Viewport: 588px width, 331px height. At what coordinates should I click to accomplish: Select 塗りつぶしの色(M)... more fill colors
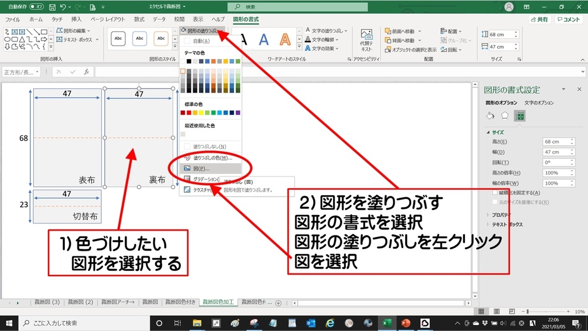(x=210, y=157)
